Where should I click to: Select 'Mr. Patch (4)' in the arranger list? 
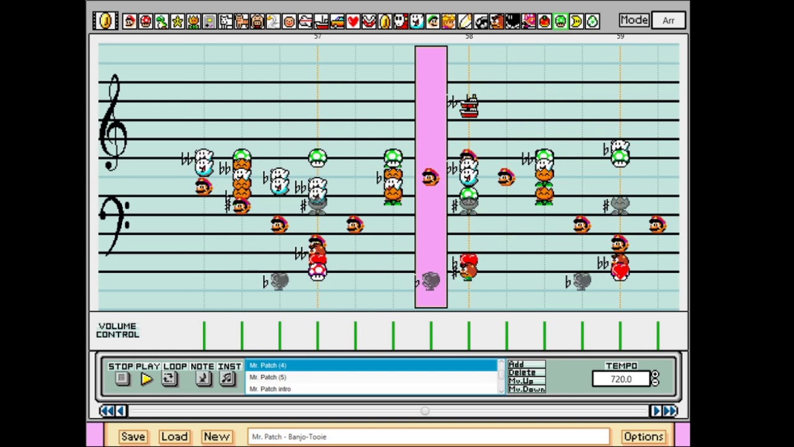pos(372,365)
